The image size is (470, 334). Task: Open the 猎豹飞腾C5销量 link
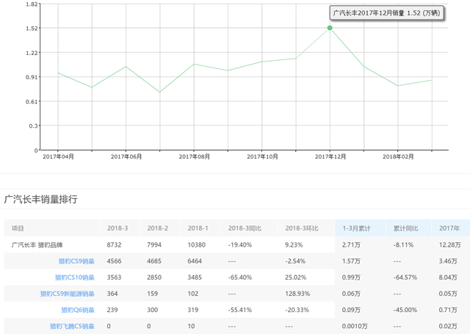click(72, 326)
